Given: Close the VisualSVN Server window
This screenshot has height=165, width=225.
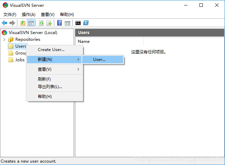Looking at the screenshot, I should [217, 5].
